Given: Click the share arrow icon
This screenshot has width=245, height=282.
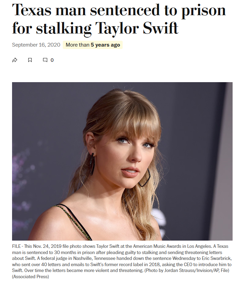Looking at the screenshot, I should point(15,60).
